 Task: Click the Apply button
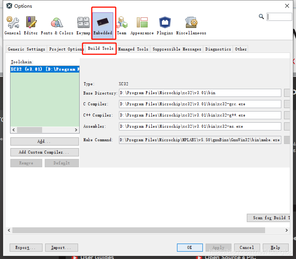pyautogui.click(x=218, y=248)
